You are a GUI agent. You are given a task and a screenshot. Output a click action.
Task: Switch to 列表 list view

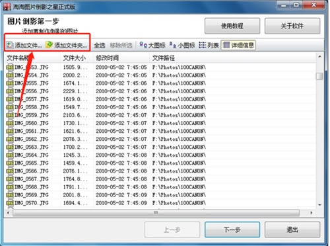pyautogui.click(x=209, y=45)
